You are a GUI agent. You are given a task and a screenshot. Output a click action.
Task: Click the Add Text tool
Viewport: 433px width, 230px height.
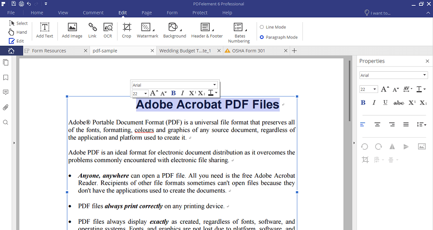44,30
